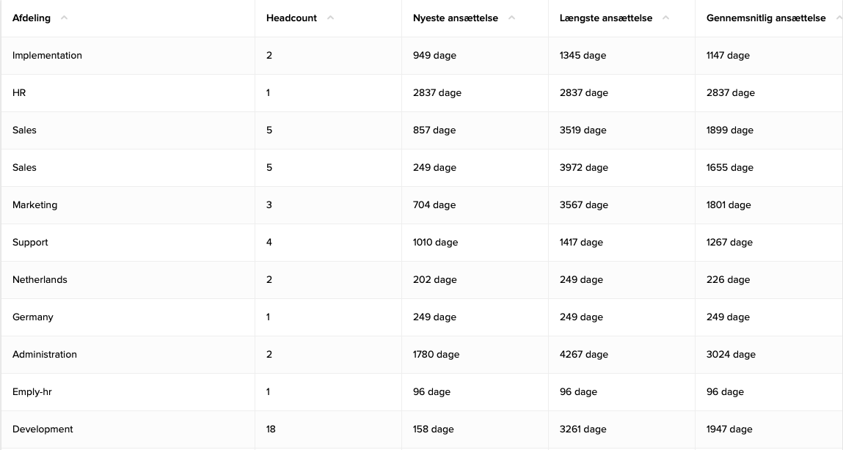Viewport: 843px width, 450px height.
Task: Select the HR department cell
Action: coord(19,93)
